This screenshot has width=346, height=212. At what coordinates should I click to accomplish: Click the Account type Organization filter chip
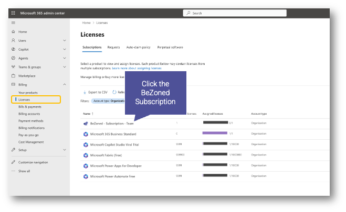[x=108, y=101]
